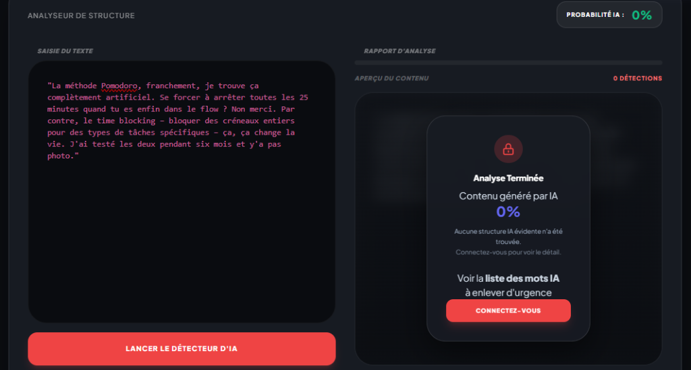Click the Aperçu du contenu label

[391, 78]
